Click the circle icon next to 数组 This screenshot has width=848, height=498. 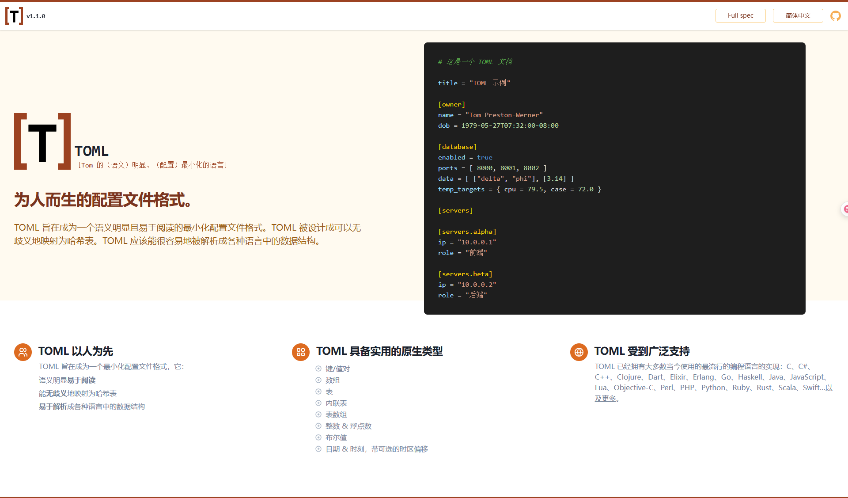pos(318,380)
